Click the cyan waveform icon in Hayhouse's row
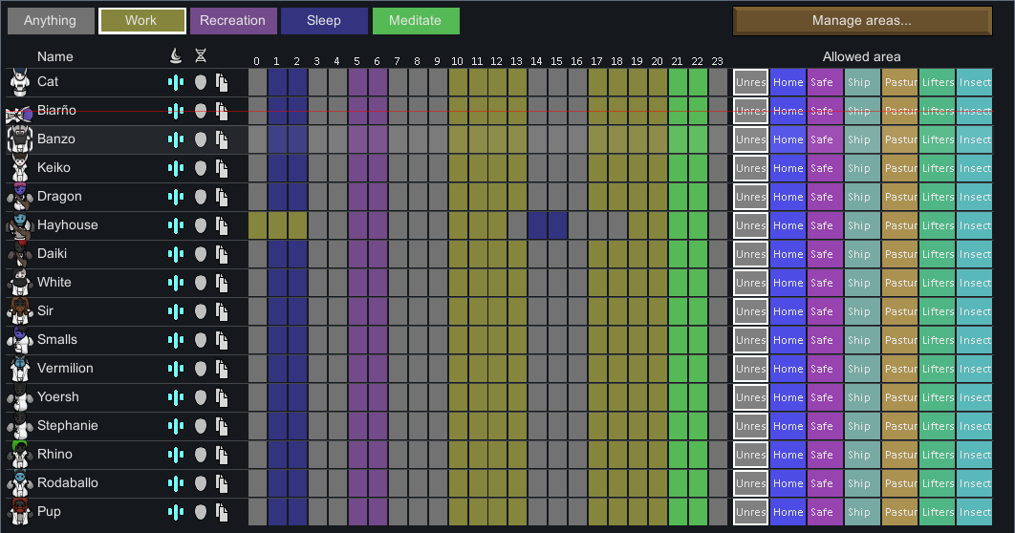1015x533 pixels. 176,225
